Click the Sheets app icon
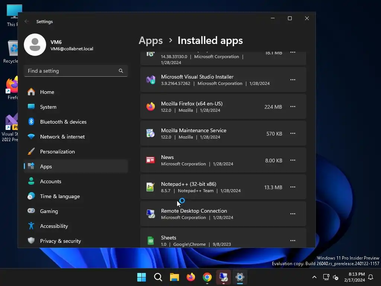The width and height of the screenshot is (381, 286). 151,241
